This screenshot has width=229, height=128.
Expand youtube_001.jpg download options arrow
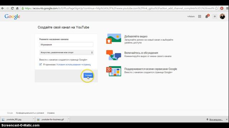[33, 119]
